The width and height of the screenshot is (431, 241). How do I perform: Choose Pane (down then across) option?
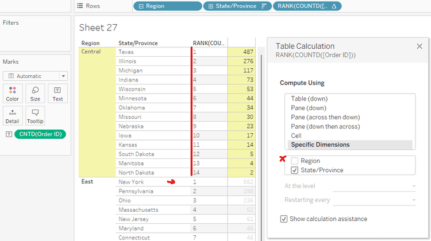[325, 126]
